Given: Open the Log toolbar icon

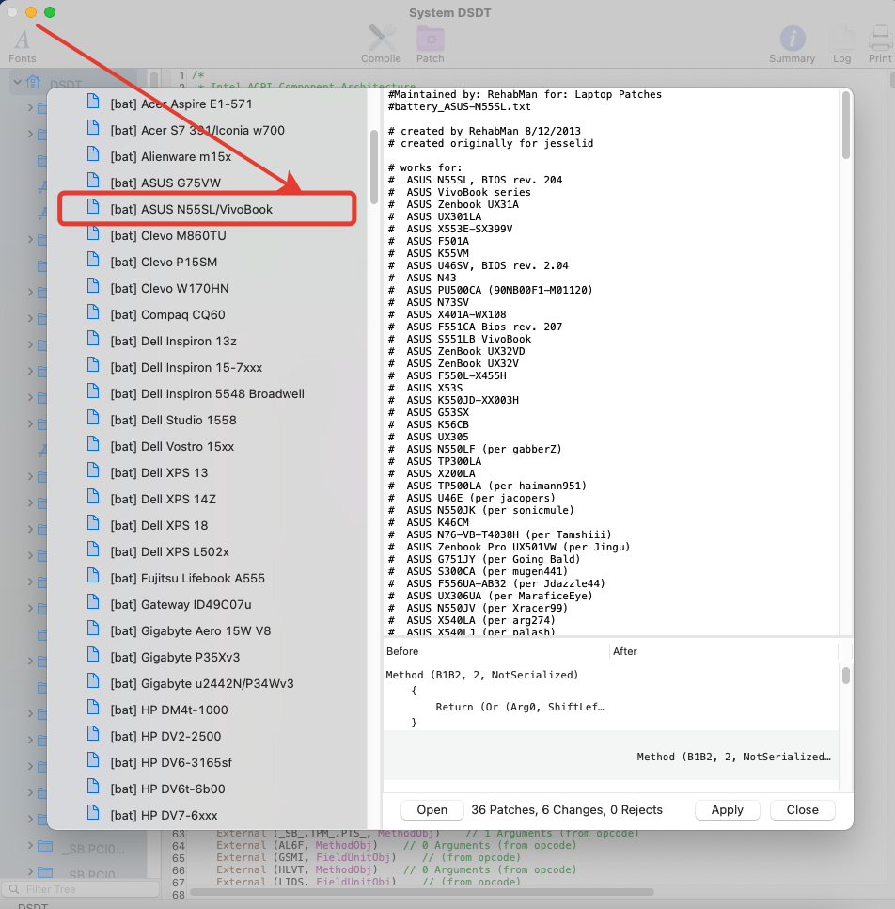Looking at the screenshot, I should [841, 44].
